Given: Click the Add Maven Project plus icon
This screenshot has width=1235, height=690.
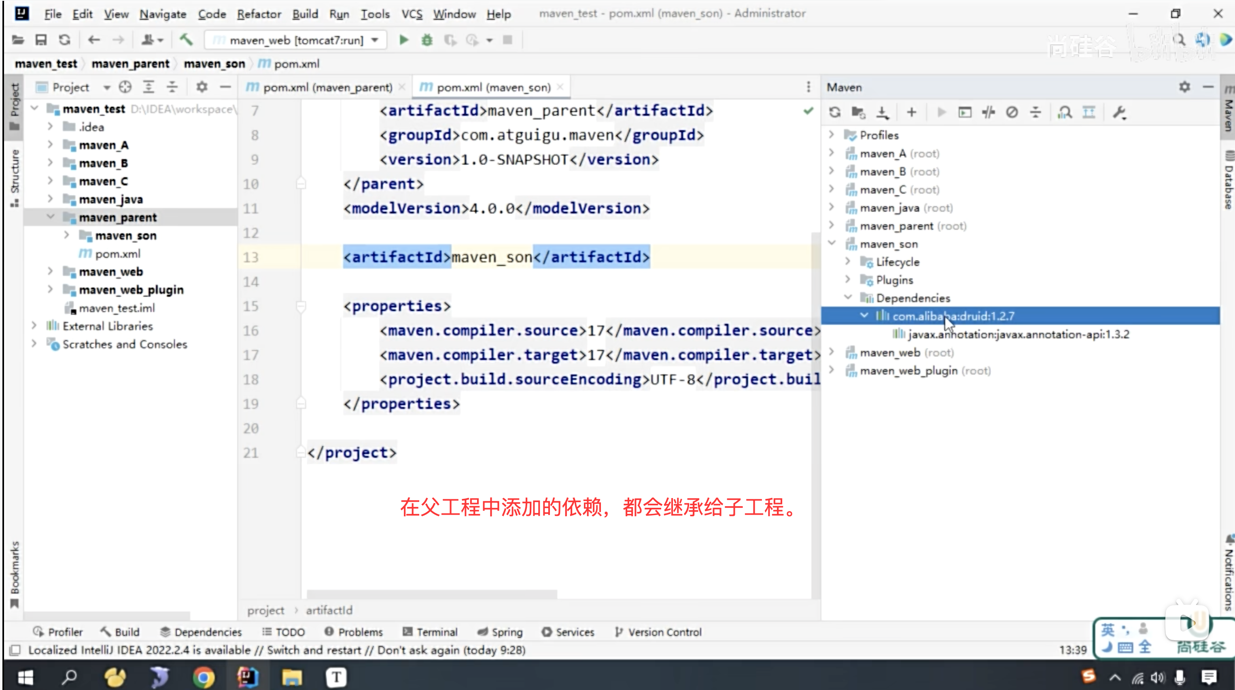Looking at the screenshot, I should click(x=911, y=112).
